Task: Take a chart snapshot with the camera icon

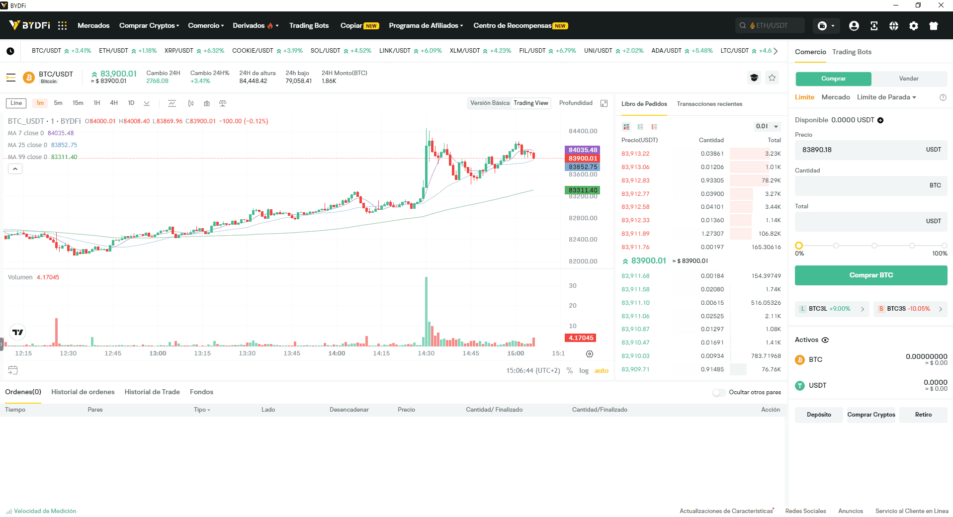Action: (207, 103)
